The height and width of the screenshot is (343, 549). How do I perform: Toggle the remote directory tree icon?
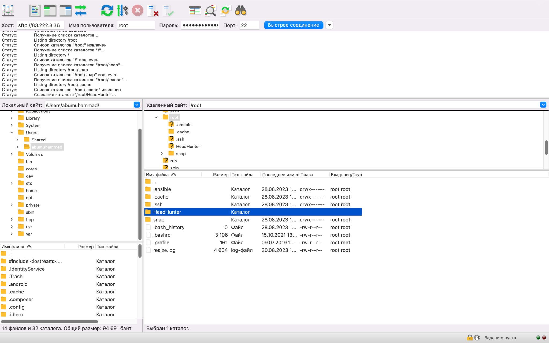pyautogui.click(x=65, y=10)
